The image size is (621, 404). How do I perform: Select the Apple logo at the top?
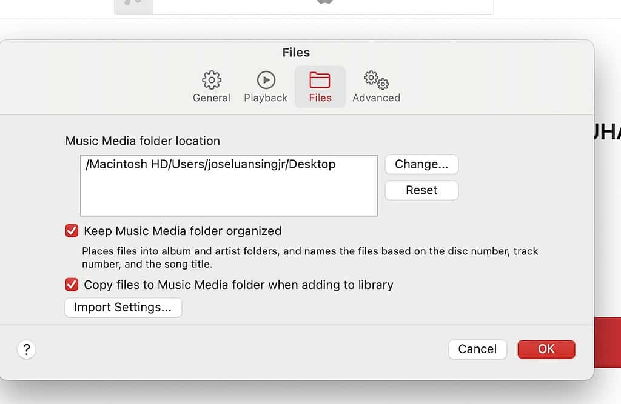point(324,3)
